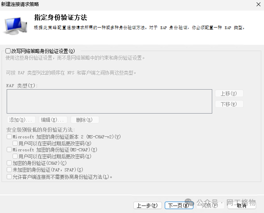Enable 未加密的身份验证(PAP, SPAP) checkbox
Image resolution: width=264 pixels, height=213 pixels.
[9, 169]
